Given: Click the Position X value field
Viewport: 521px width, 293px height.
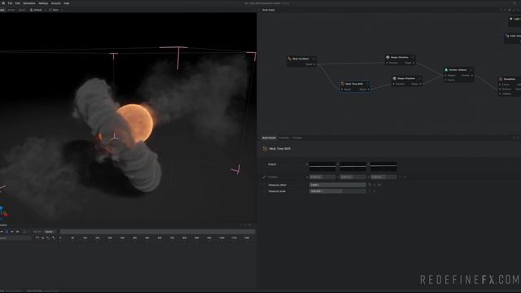Looking at the screenshot, I should [322, 177].
